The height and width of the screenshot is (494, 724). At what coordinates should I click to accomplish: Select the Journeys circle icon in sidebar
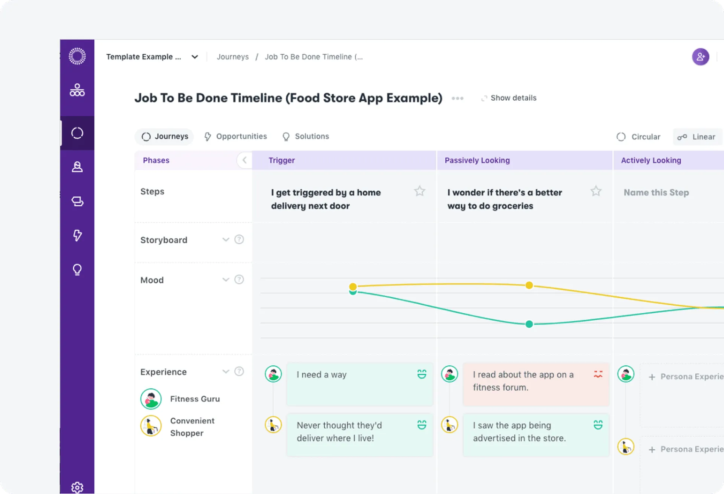[x=77, y=133]
